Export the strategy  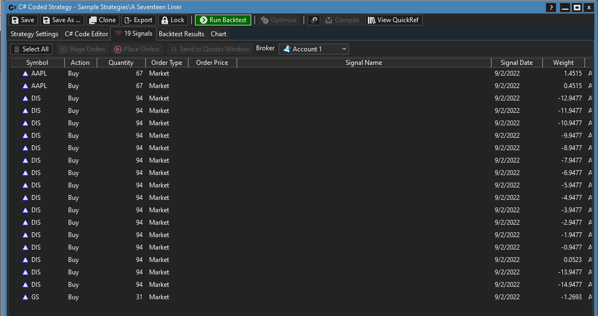tap(138, 20)
